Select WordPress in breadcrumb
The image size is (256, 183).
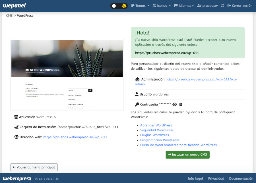(x=25, y=16)
